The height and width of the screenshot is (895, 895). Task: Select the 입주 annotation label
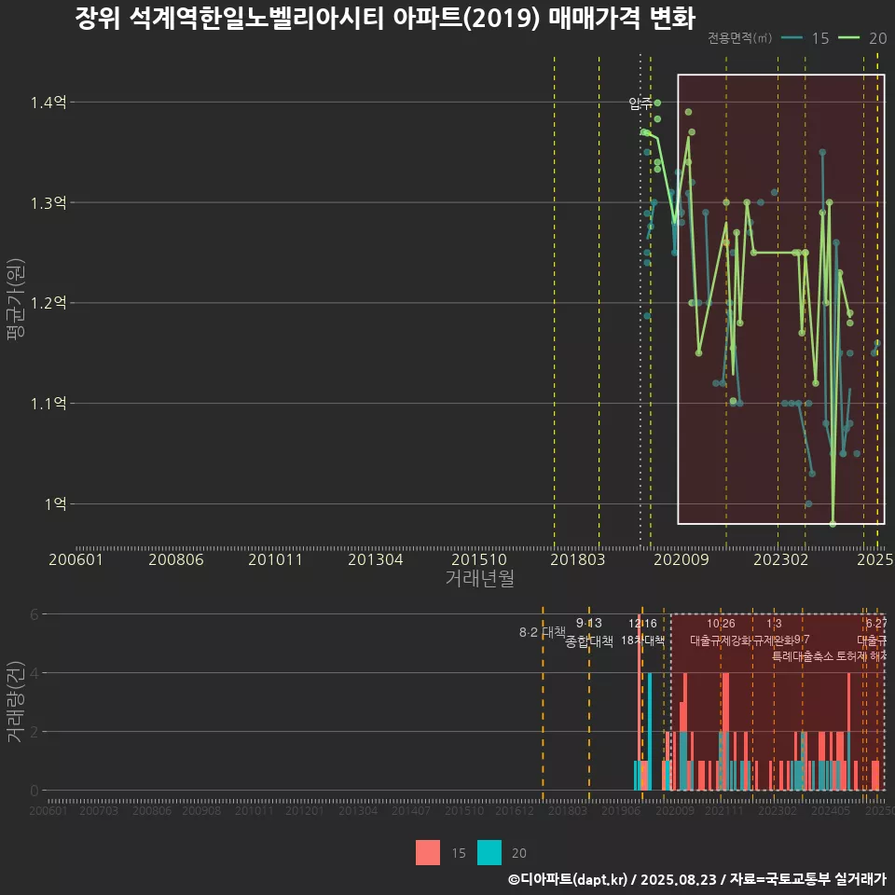click(640, 103)
